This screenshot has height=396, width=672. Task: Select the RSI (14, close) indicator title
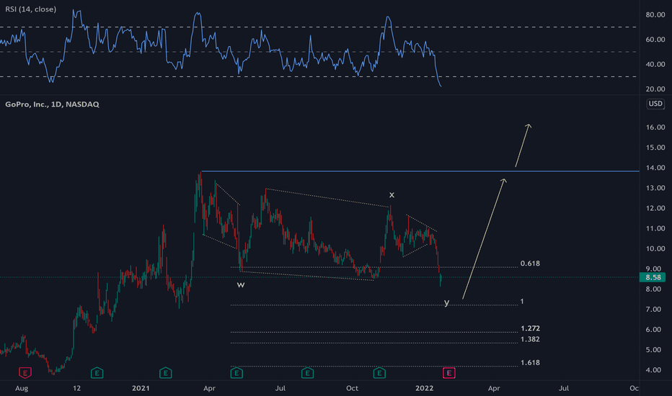point(30,9)
